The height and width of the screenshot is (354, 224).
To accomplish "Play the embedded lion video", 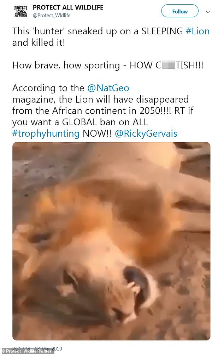I will tap(111, 241).
